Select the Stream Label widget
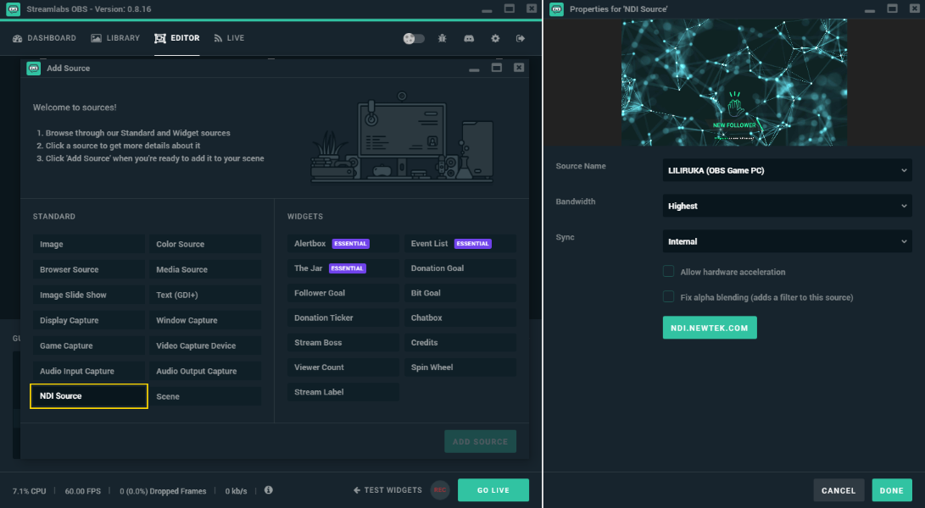Viewport: 925px width, 508px height. (x=343, y=392)
